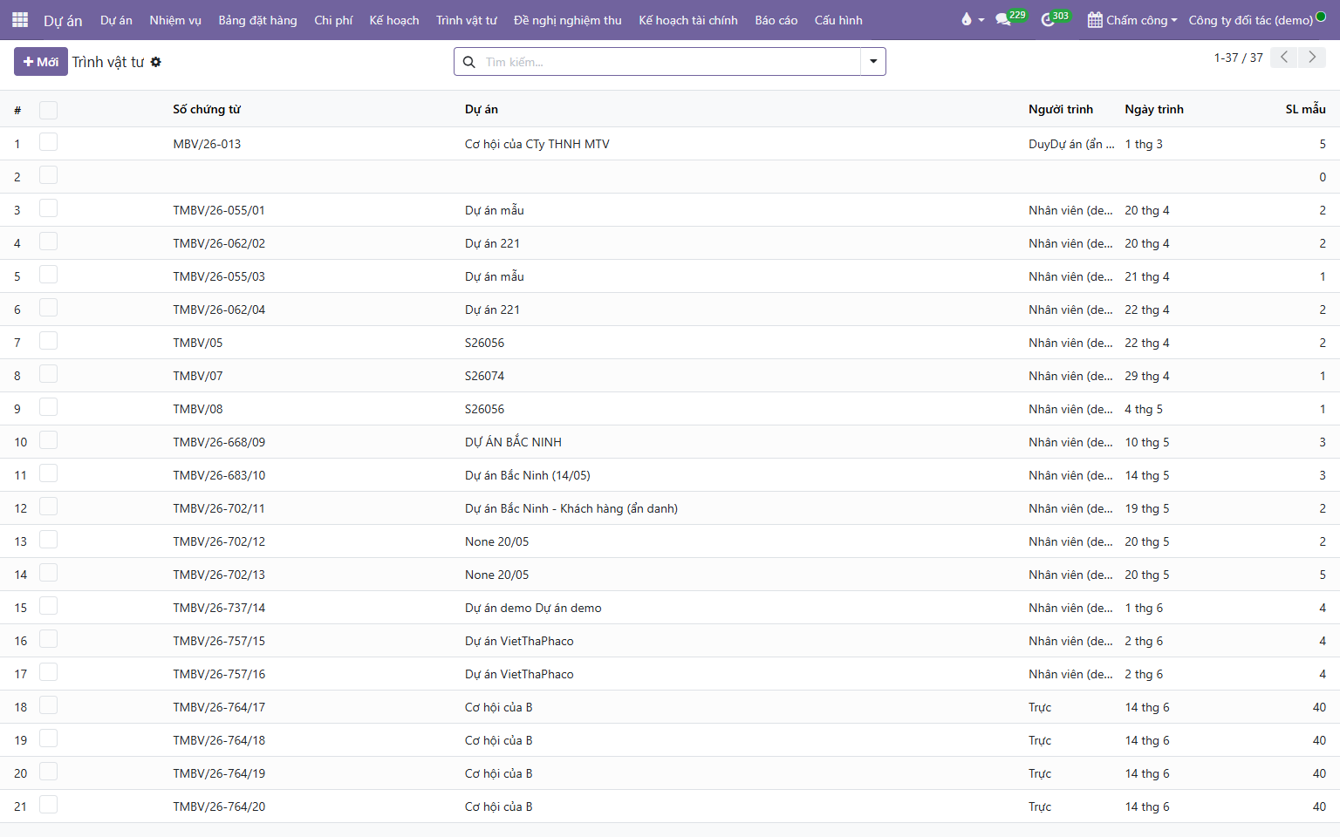
Task: Click the water drop icon in navbar
Action: coord(966,20)
